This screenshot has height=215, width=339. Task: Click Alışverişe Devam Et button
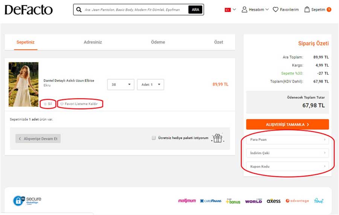(38, 139)
